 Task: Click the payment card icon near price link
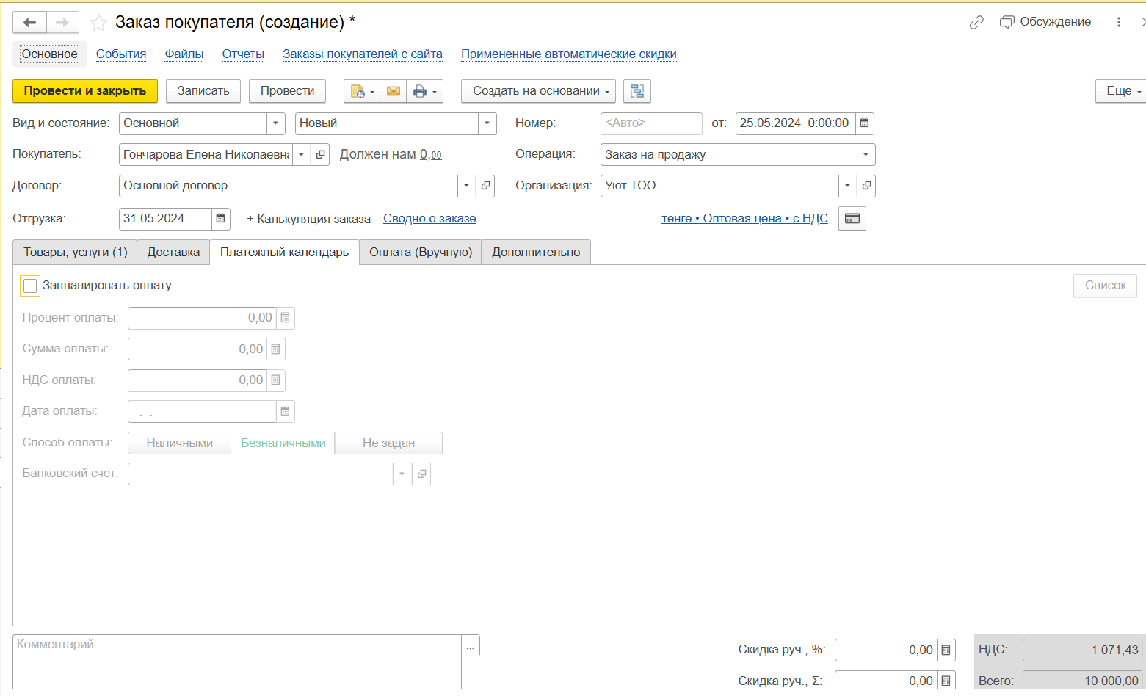(852, 219)
